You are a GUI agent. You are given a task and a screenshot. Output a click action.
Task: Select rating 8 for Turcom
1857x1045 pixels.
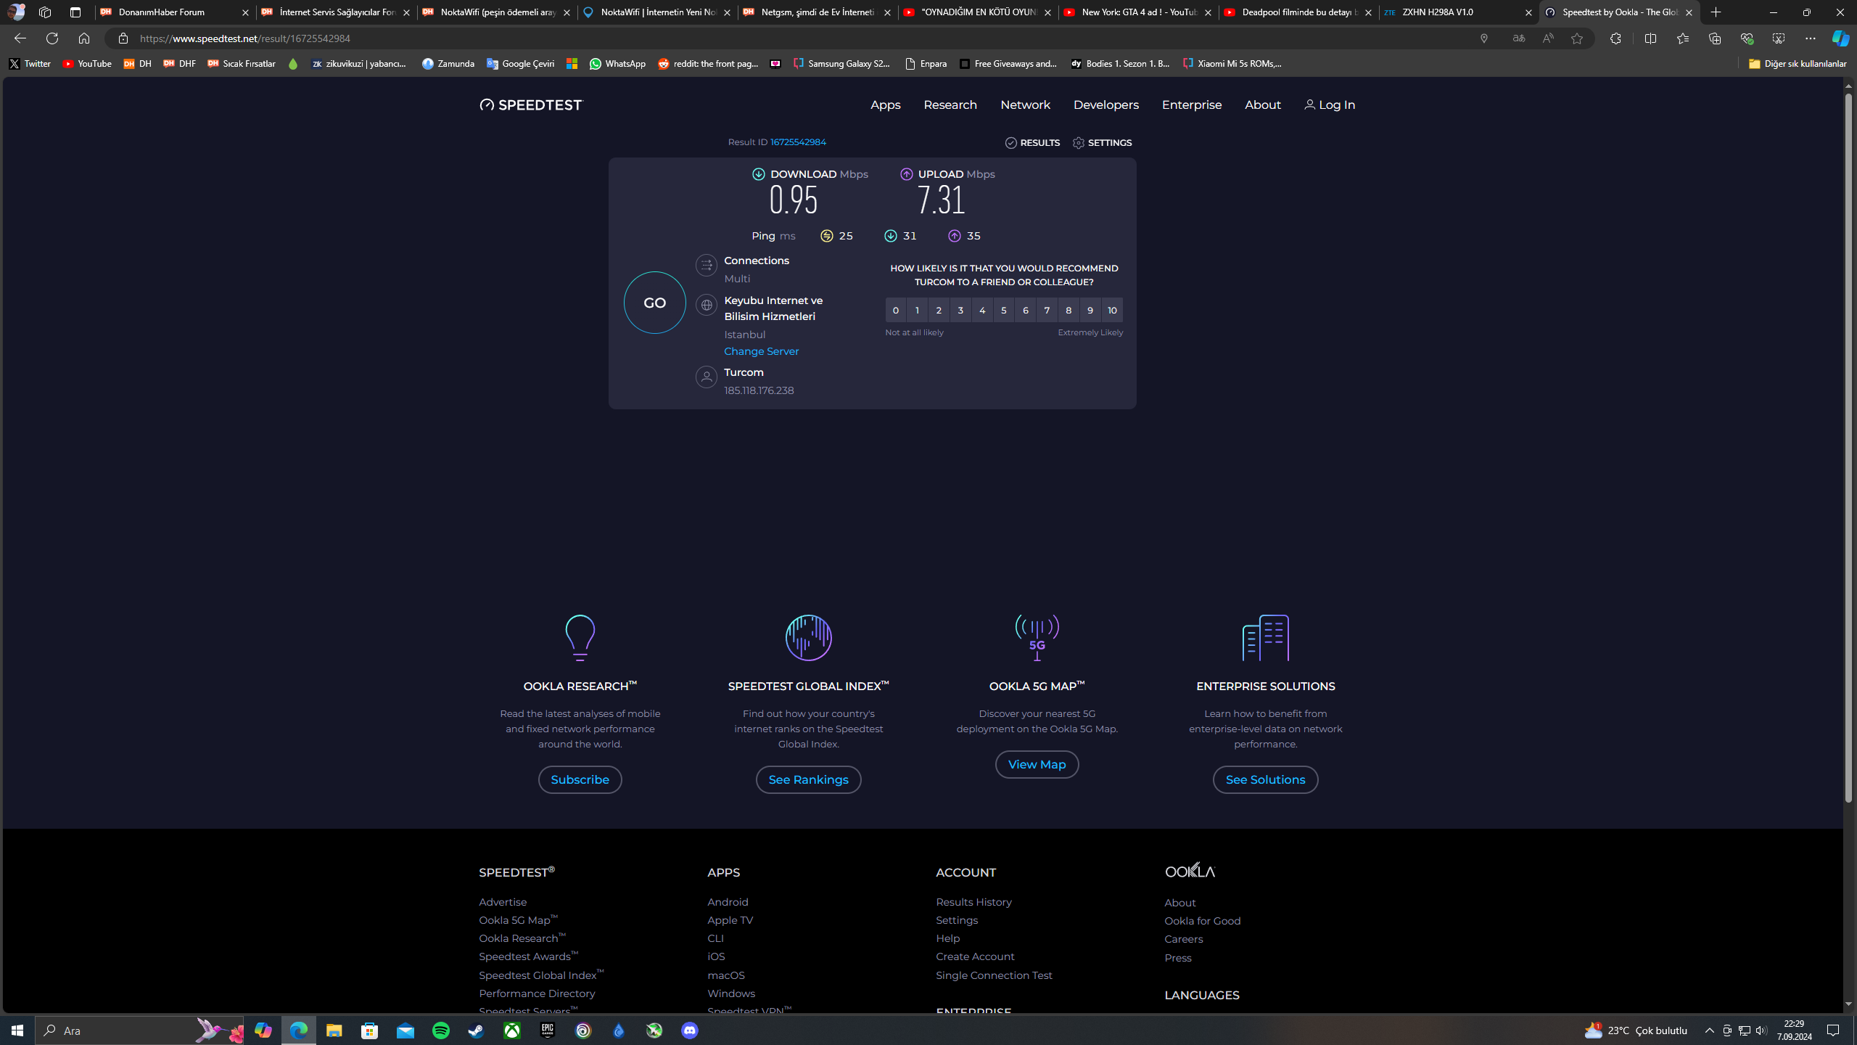click(1069, 310)
